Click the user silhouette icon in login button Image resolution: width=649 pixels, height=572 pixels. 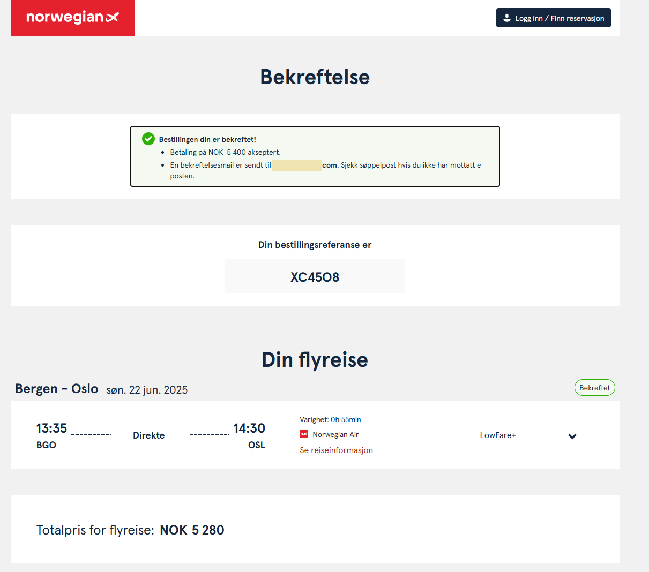click(x=507, y=18)
